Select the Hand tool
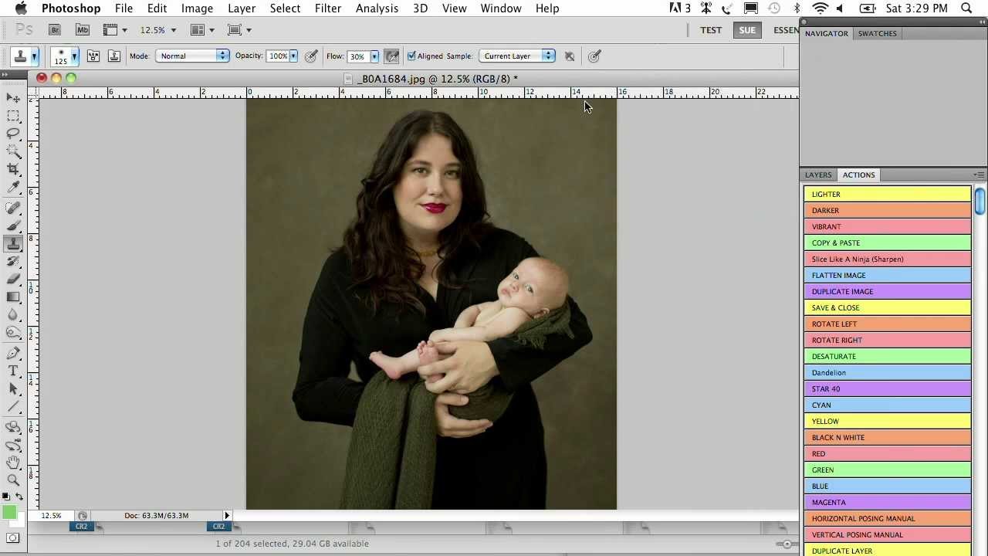 click(x=13, y=463)
